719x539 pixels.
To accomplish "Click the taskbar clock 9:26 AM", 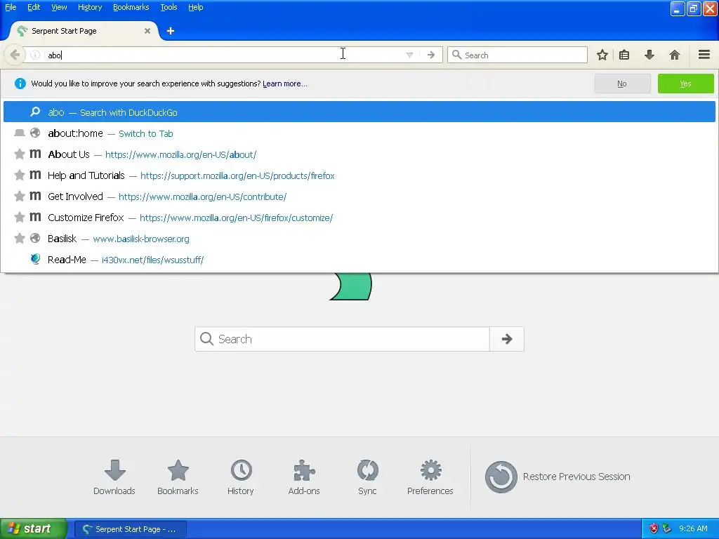I will [x=693, y=528].
